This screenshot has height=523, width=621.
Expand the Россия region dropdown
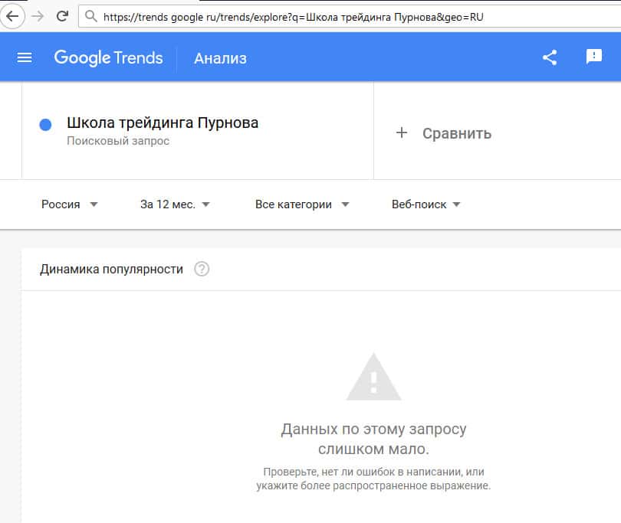(x=70, y=204)
